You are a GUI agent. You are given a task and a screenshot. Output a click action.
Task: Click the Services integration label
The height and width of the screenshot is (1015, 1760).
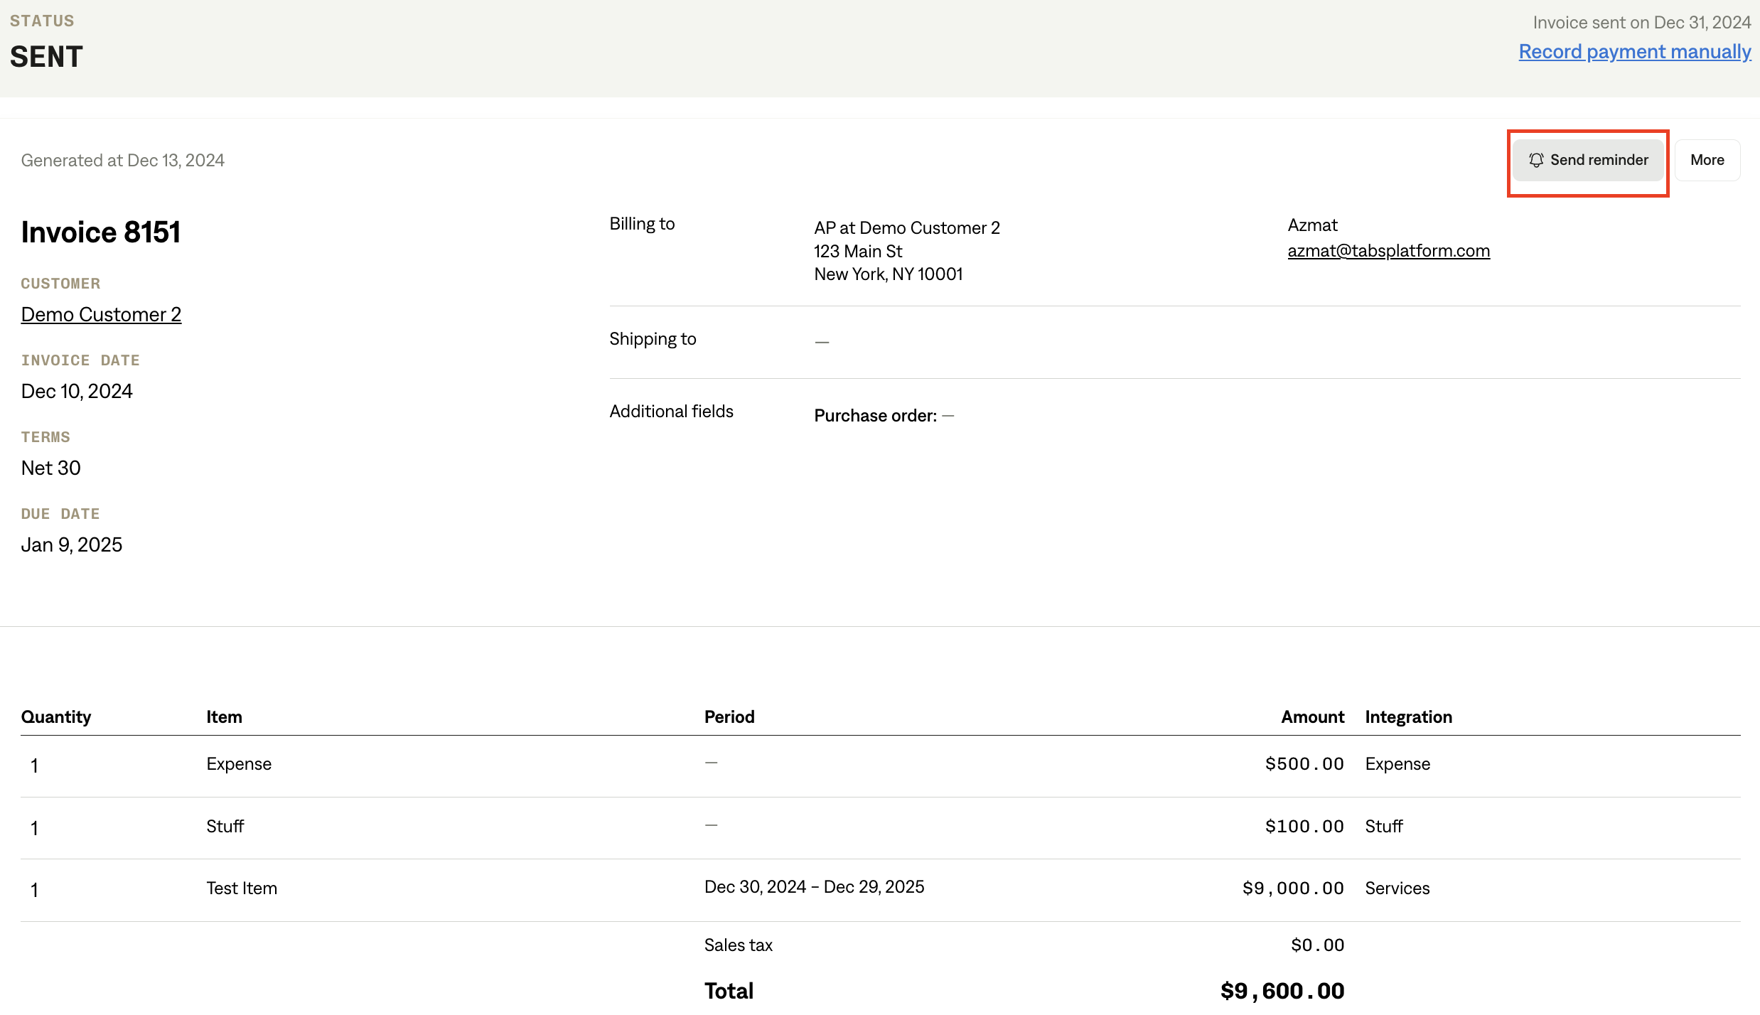tap(1397, 888)
